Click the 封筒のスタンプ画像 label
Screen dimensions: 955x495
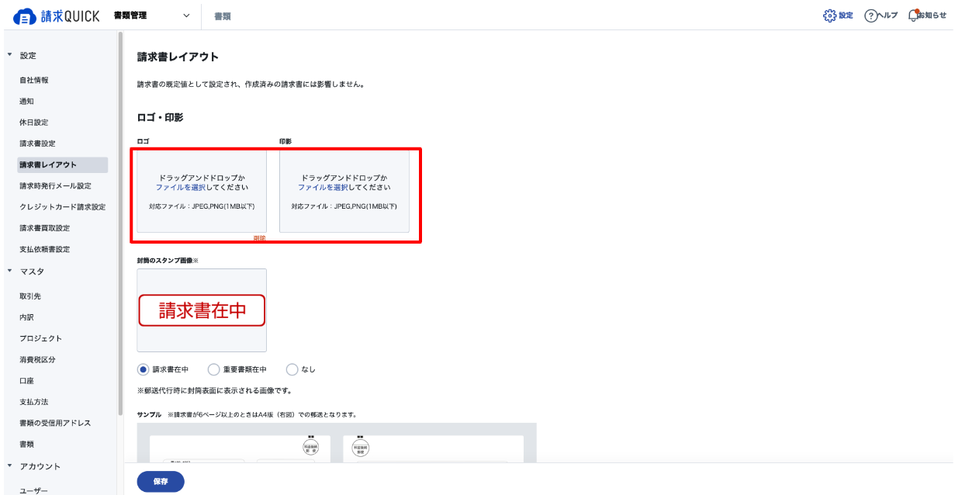(168, 261)
